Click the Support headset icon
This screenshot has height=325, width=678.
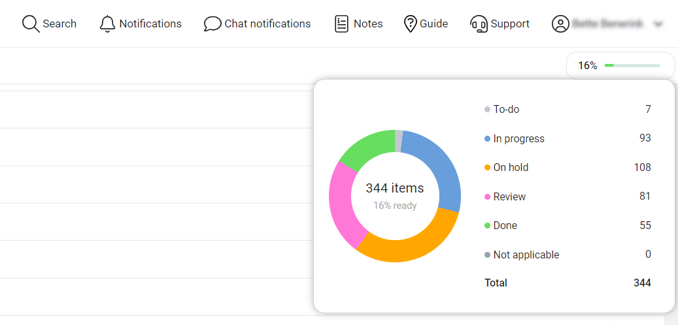point(479,24)
